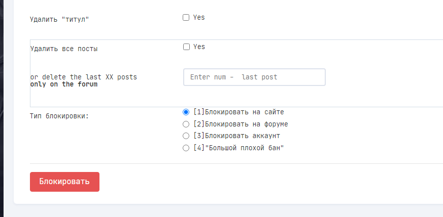Click the bold "only on the forum" text
Screen dimensions: 443x217
[64, 84]
